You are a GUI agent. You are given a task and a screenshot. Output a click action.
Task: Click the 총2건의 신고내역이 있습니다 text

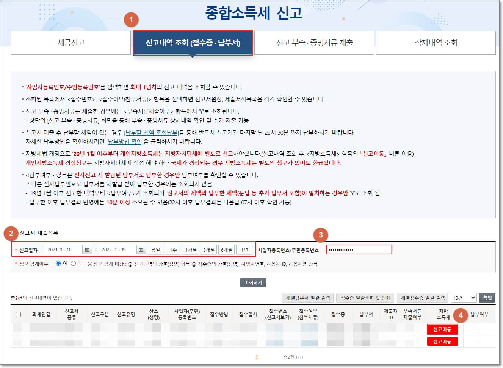coord(41,298)
